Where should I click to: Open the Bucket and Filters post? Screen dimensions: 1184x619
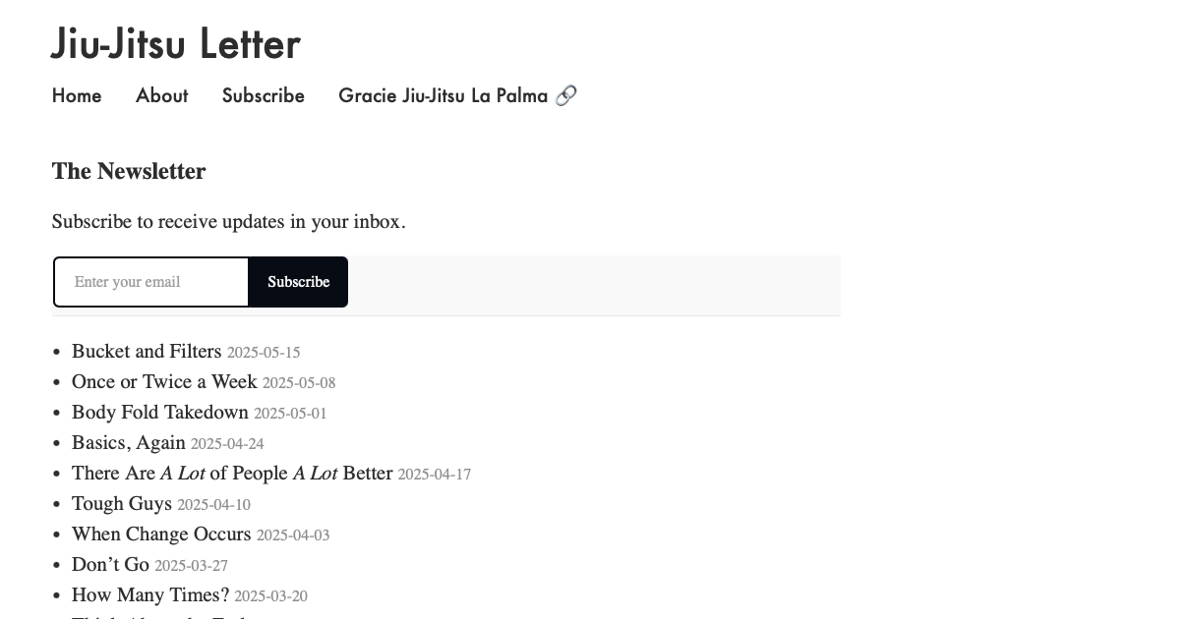147,351
